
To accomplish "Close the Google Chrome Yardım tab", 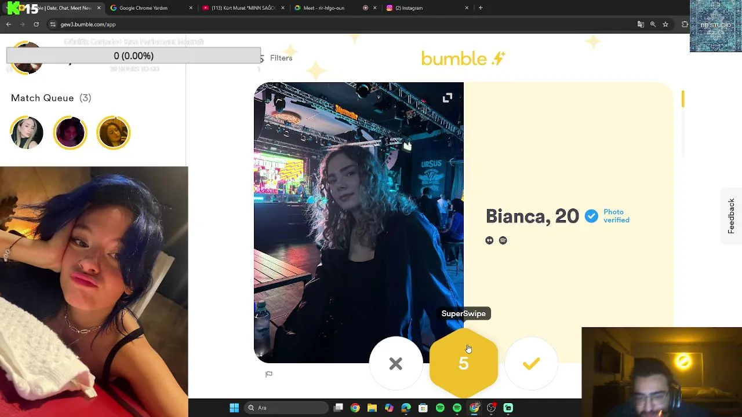I will pyautogui.click(x=191, y=8).
